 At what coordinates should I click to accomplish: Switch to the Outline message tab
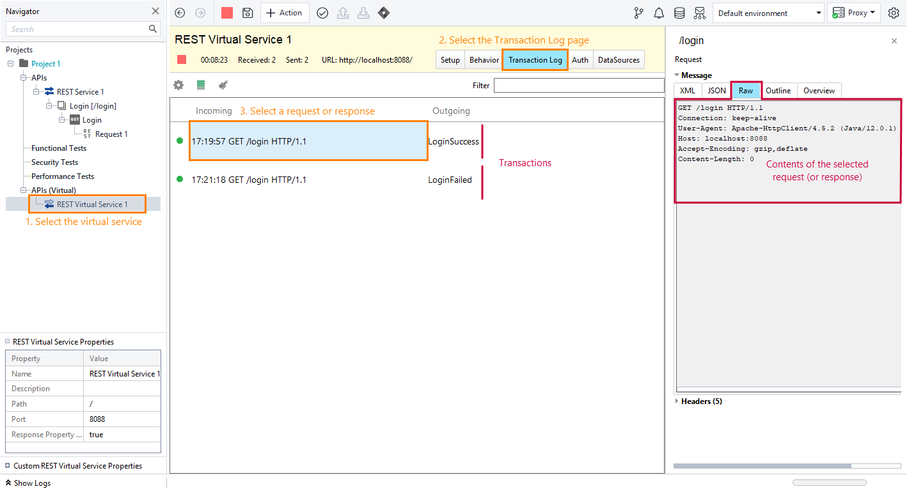tap(778, 91)
